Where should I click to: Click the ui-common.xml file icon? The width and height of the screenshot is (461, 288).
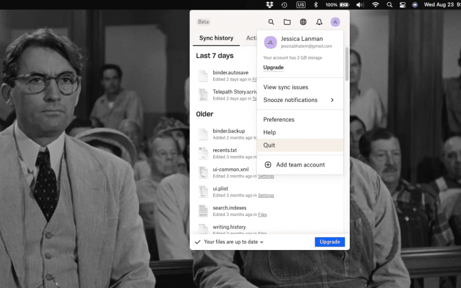(x=203, y=172)
